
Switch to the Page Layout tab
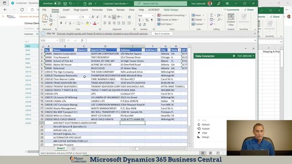(81, 10)
